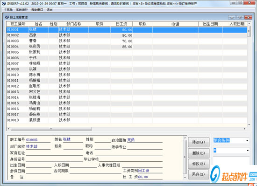This screenshot has width=257, height=186.
Task: Click the 部门名称 column header
Action: (73, 24)
